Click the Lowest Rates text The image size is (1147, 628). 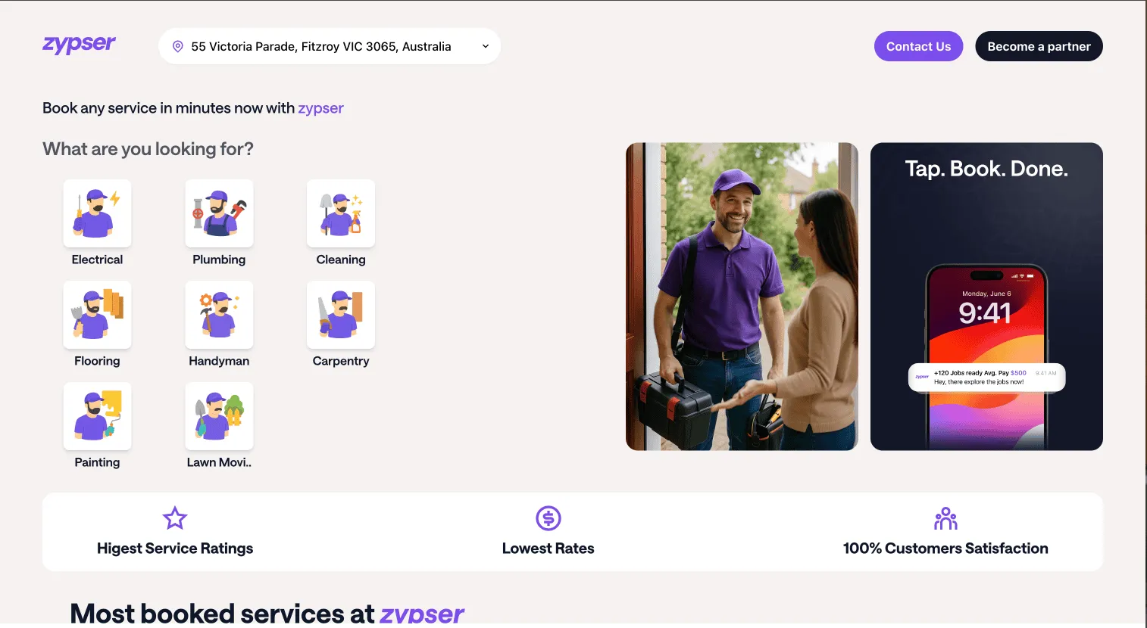(x=548, y=549)
